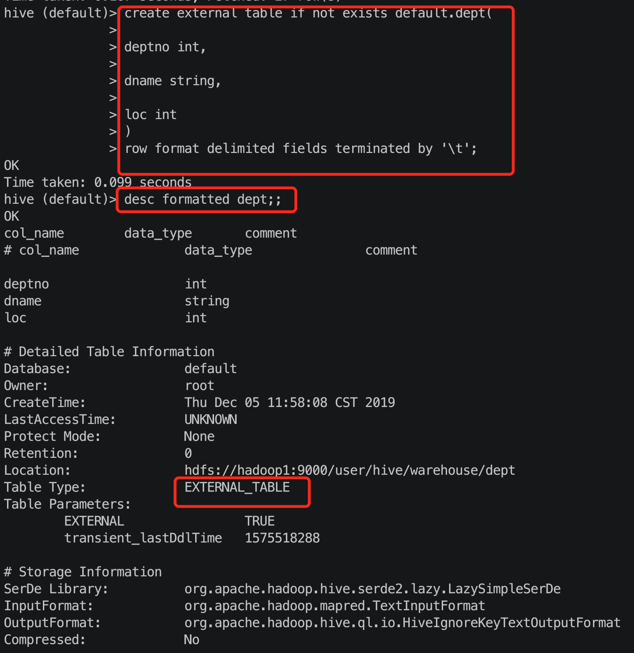The image size is (634, 653).
Task: Click the EXTERNAL parameter value TRUE
Action: coord(260,521)
